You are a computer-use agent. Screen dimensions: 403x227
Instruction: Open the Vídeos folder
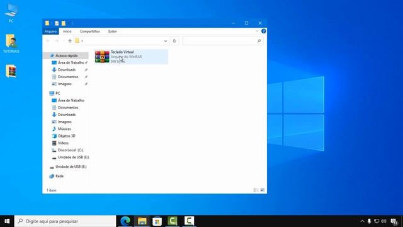coord(63,143)
